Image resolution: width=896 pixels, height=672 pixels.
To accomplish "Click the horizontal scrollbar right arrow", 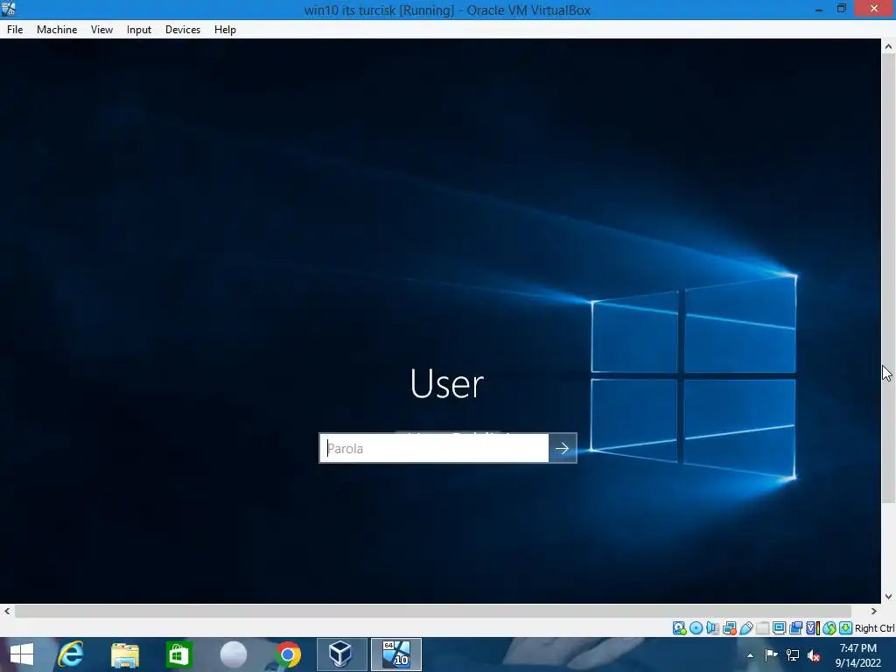I will click(x=874, y=611).
